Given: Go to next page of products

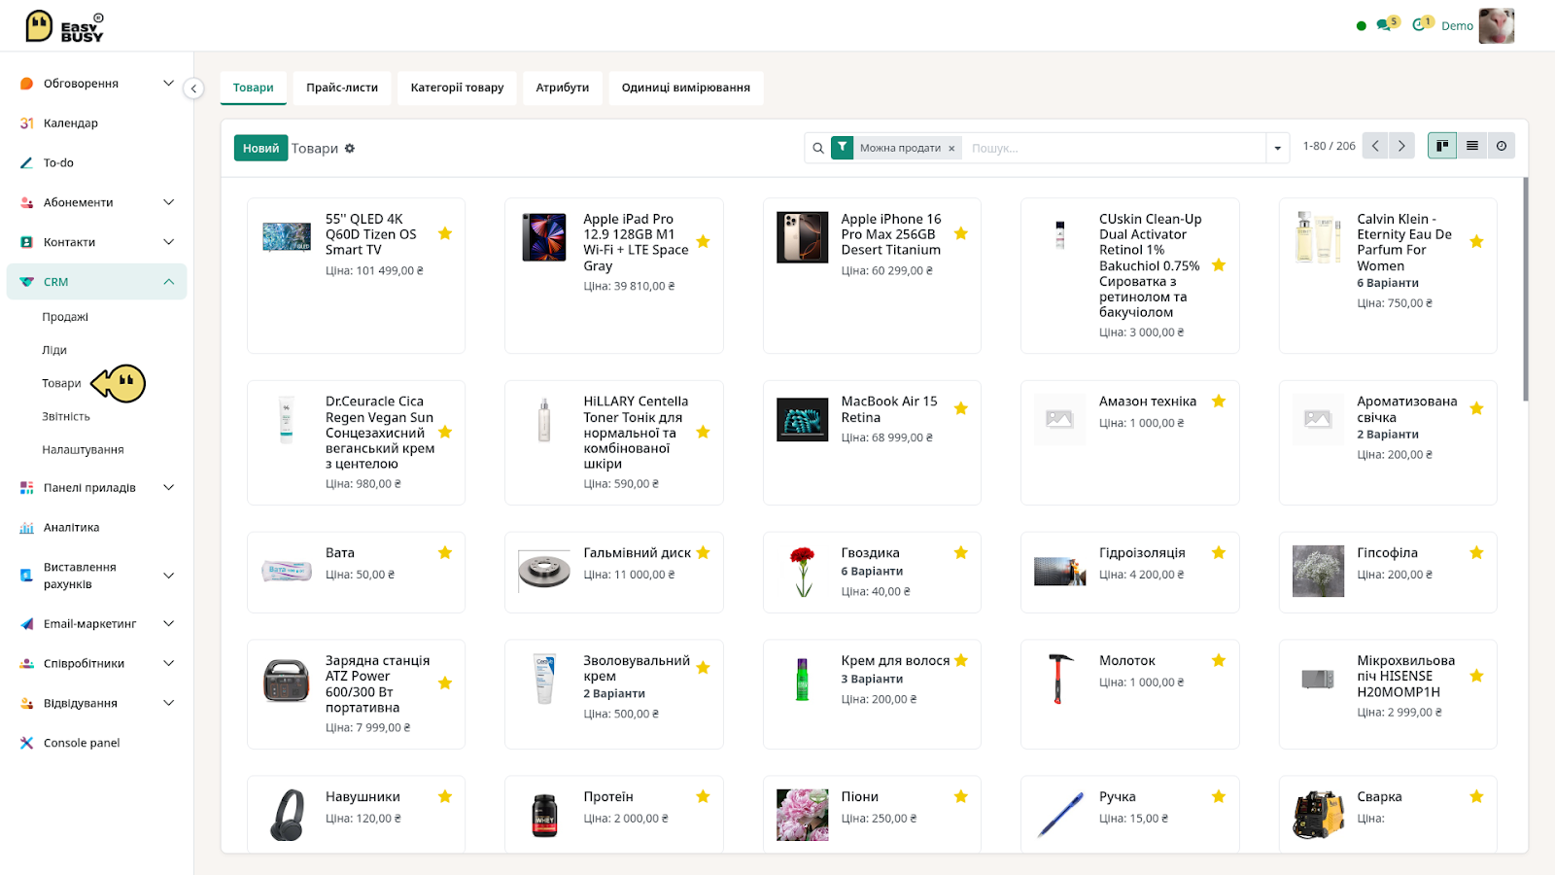Looking at the screenshot, I should point(1401,146).
